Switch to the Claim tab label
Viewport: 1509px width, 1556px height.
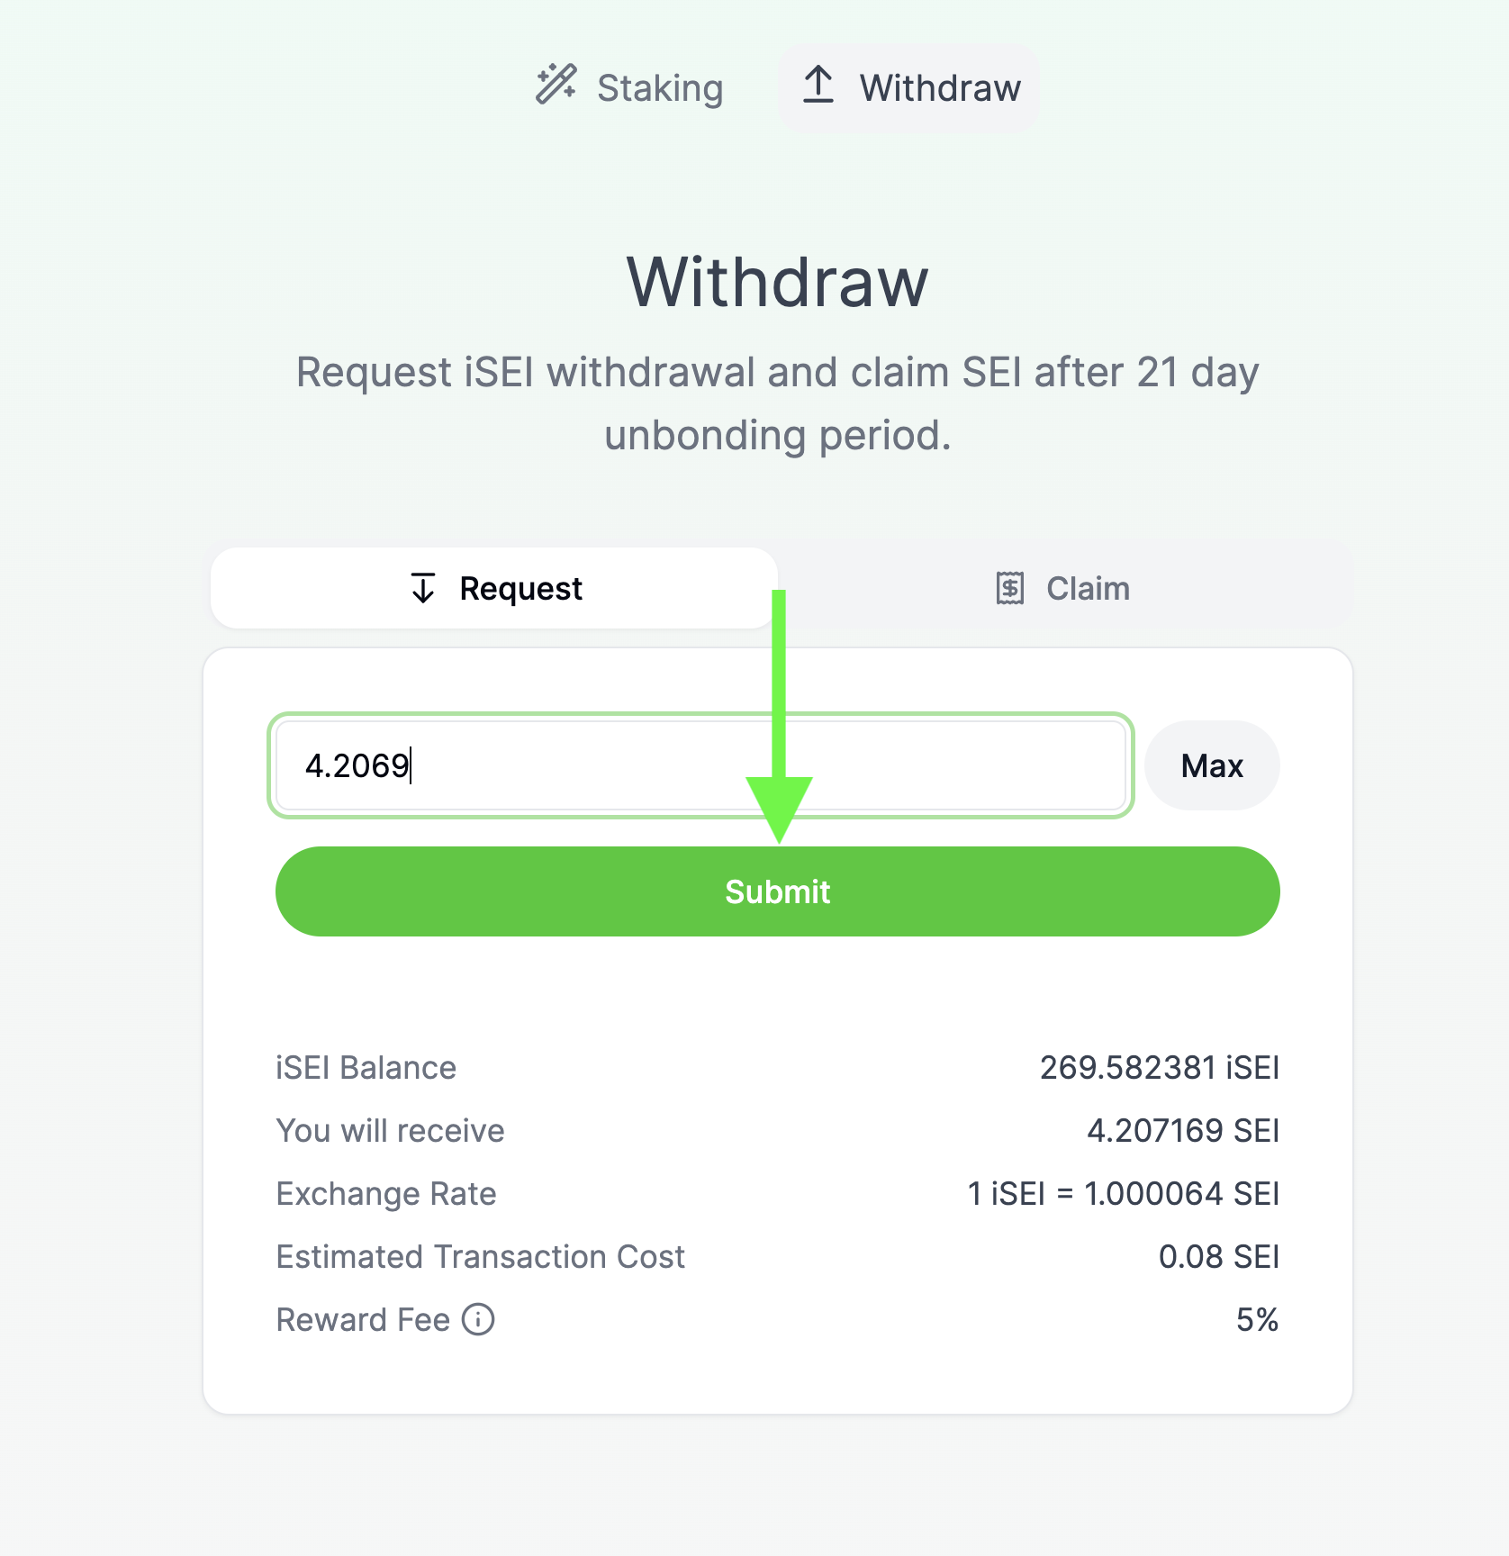(x=1088, y=588)
